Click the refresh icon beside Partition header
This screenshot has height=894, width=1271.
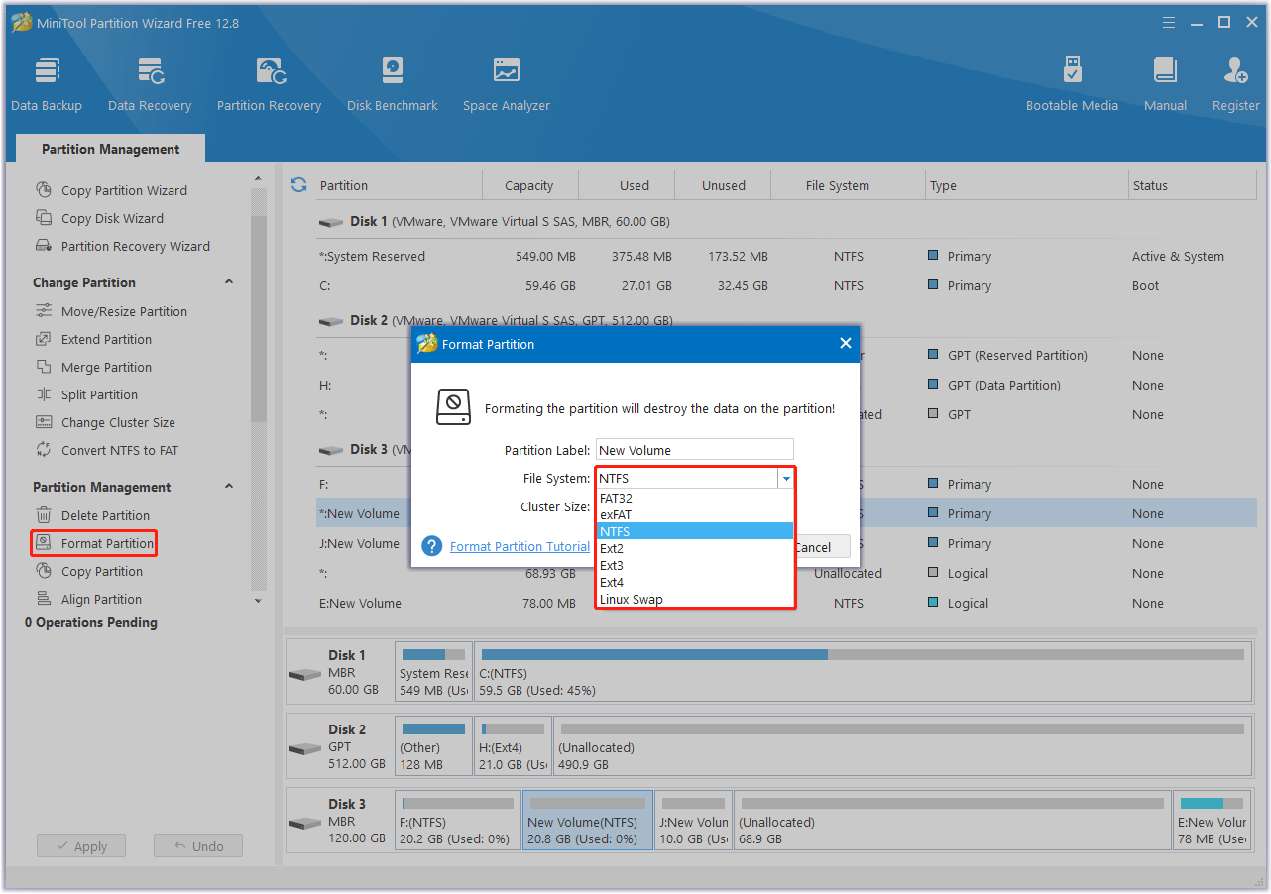click(x=298, y=185)
